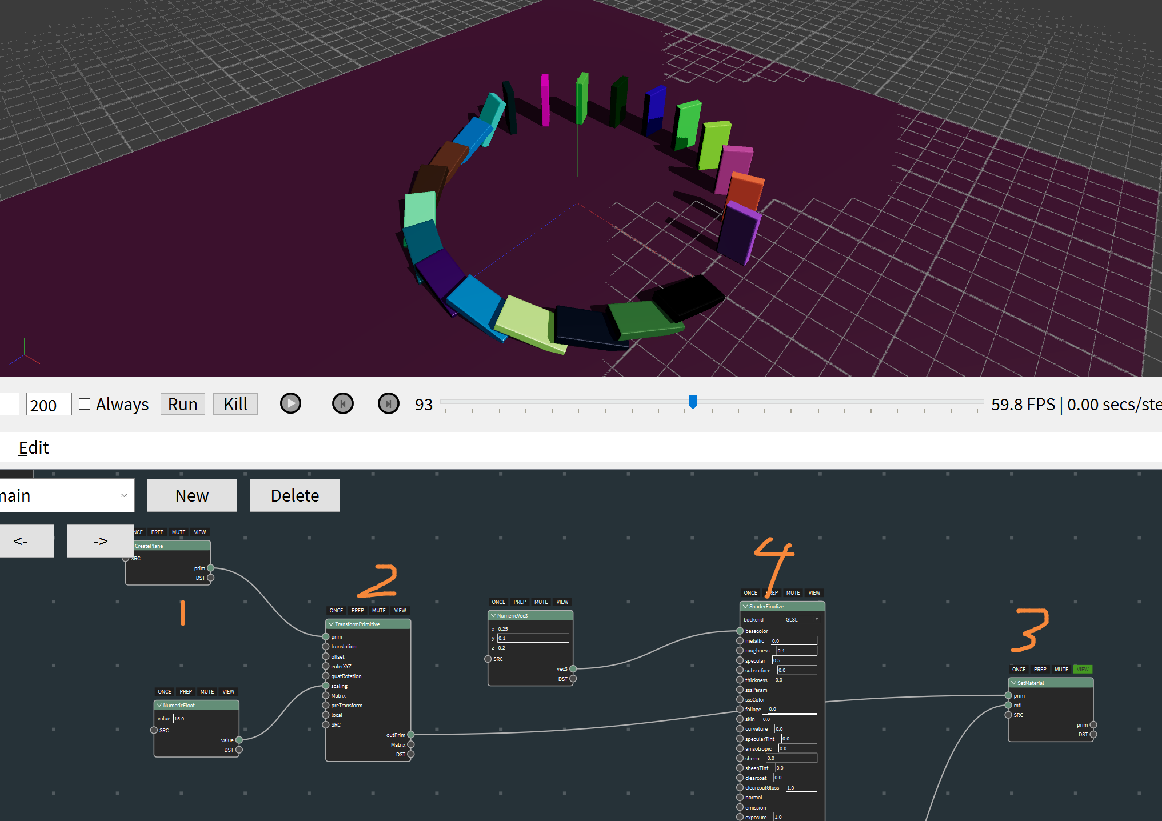The width and height of the screenshot is (1162, 821).
Task: Toggle ONCE on NumericFloat node
Action: [x=165, y=691]
